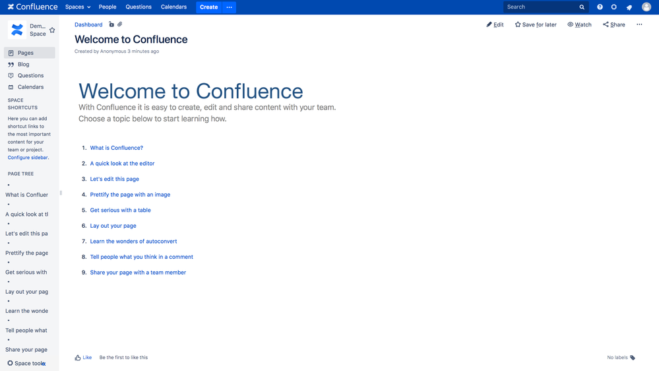Click the Configure sidebar link

tap(28, 157)
